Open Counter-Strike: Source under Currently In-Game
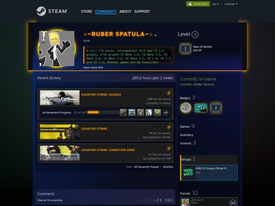This screenshot has width=275, height=206. (197, 84)
